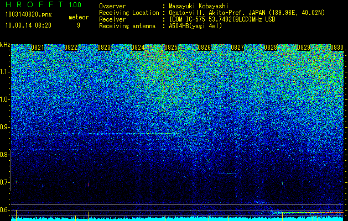Click the HROFFT 1.0.0 title text

(x=43, y=4)
